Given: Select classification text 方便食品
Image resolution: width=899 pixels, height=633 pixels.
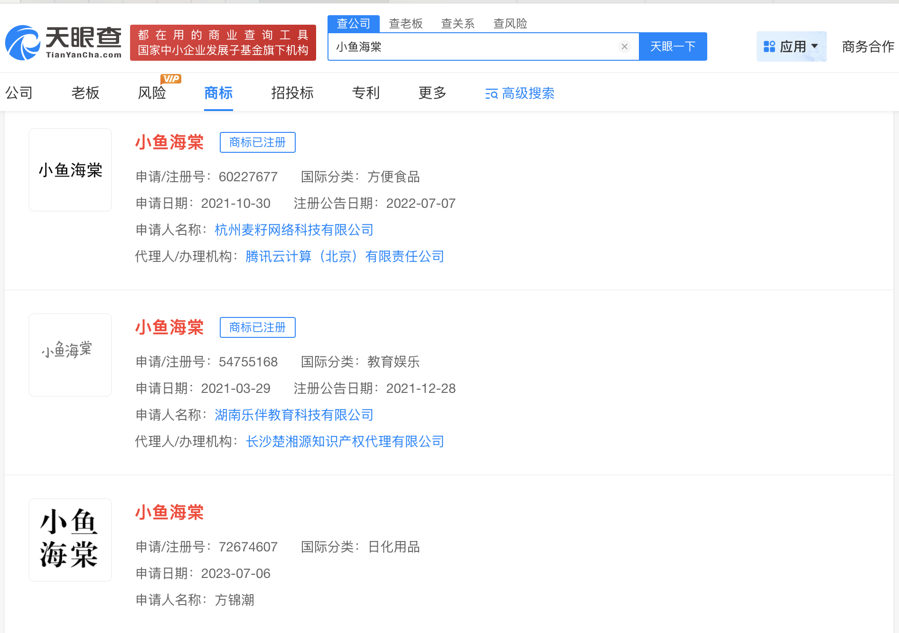Looking at the screenshot, I should pos(393,177).
